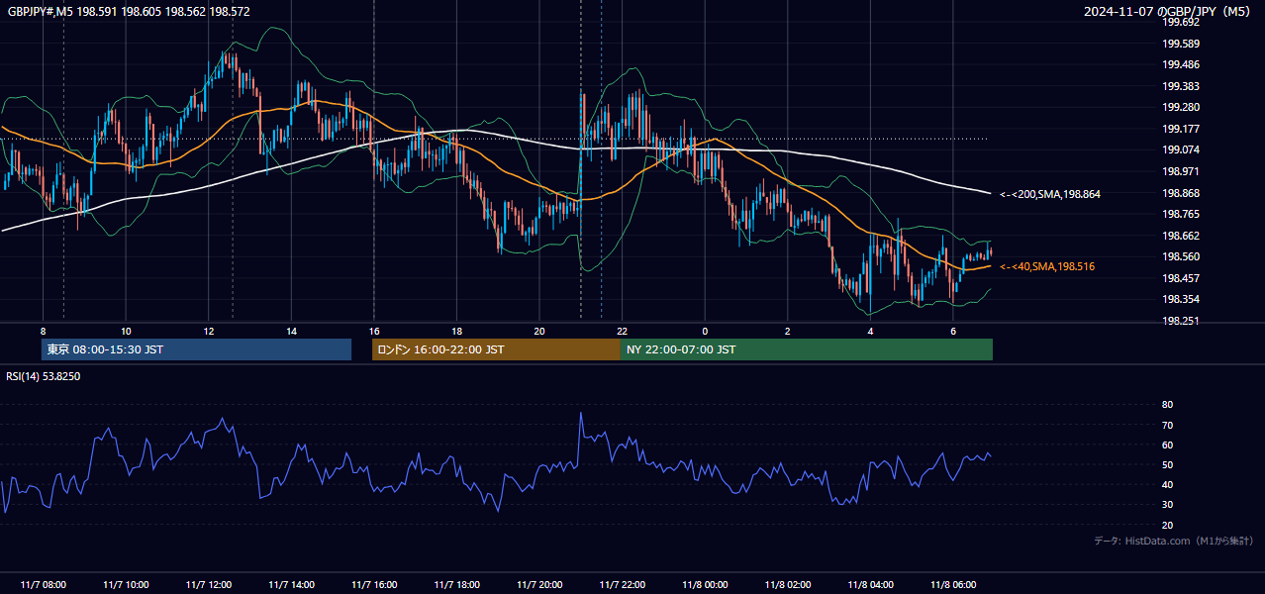Screen dimensions: 1265x594
Task: Click the 11/8 02:00 time axis label
Action: pyautogui.click(x=787, y=585)
